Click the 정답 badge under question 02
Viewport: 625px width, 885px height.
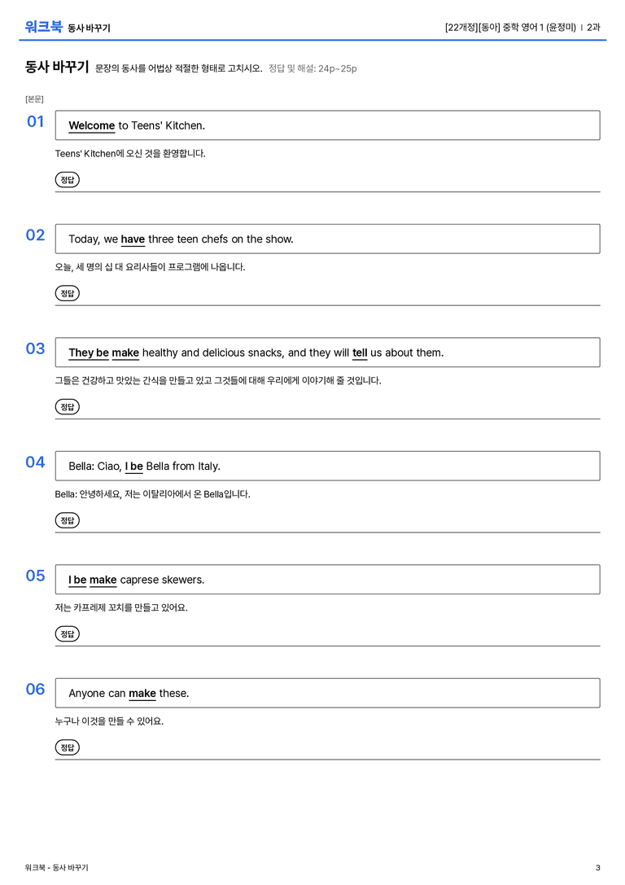pos(67,293)
